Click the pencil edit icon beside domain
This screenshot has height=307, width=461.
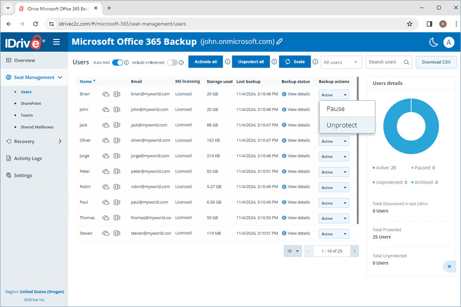pos(280,41)
